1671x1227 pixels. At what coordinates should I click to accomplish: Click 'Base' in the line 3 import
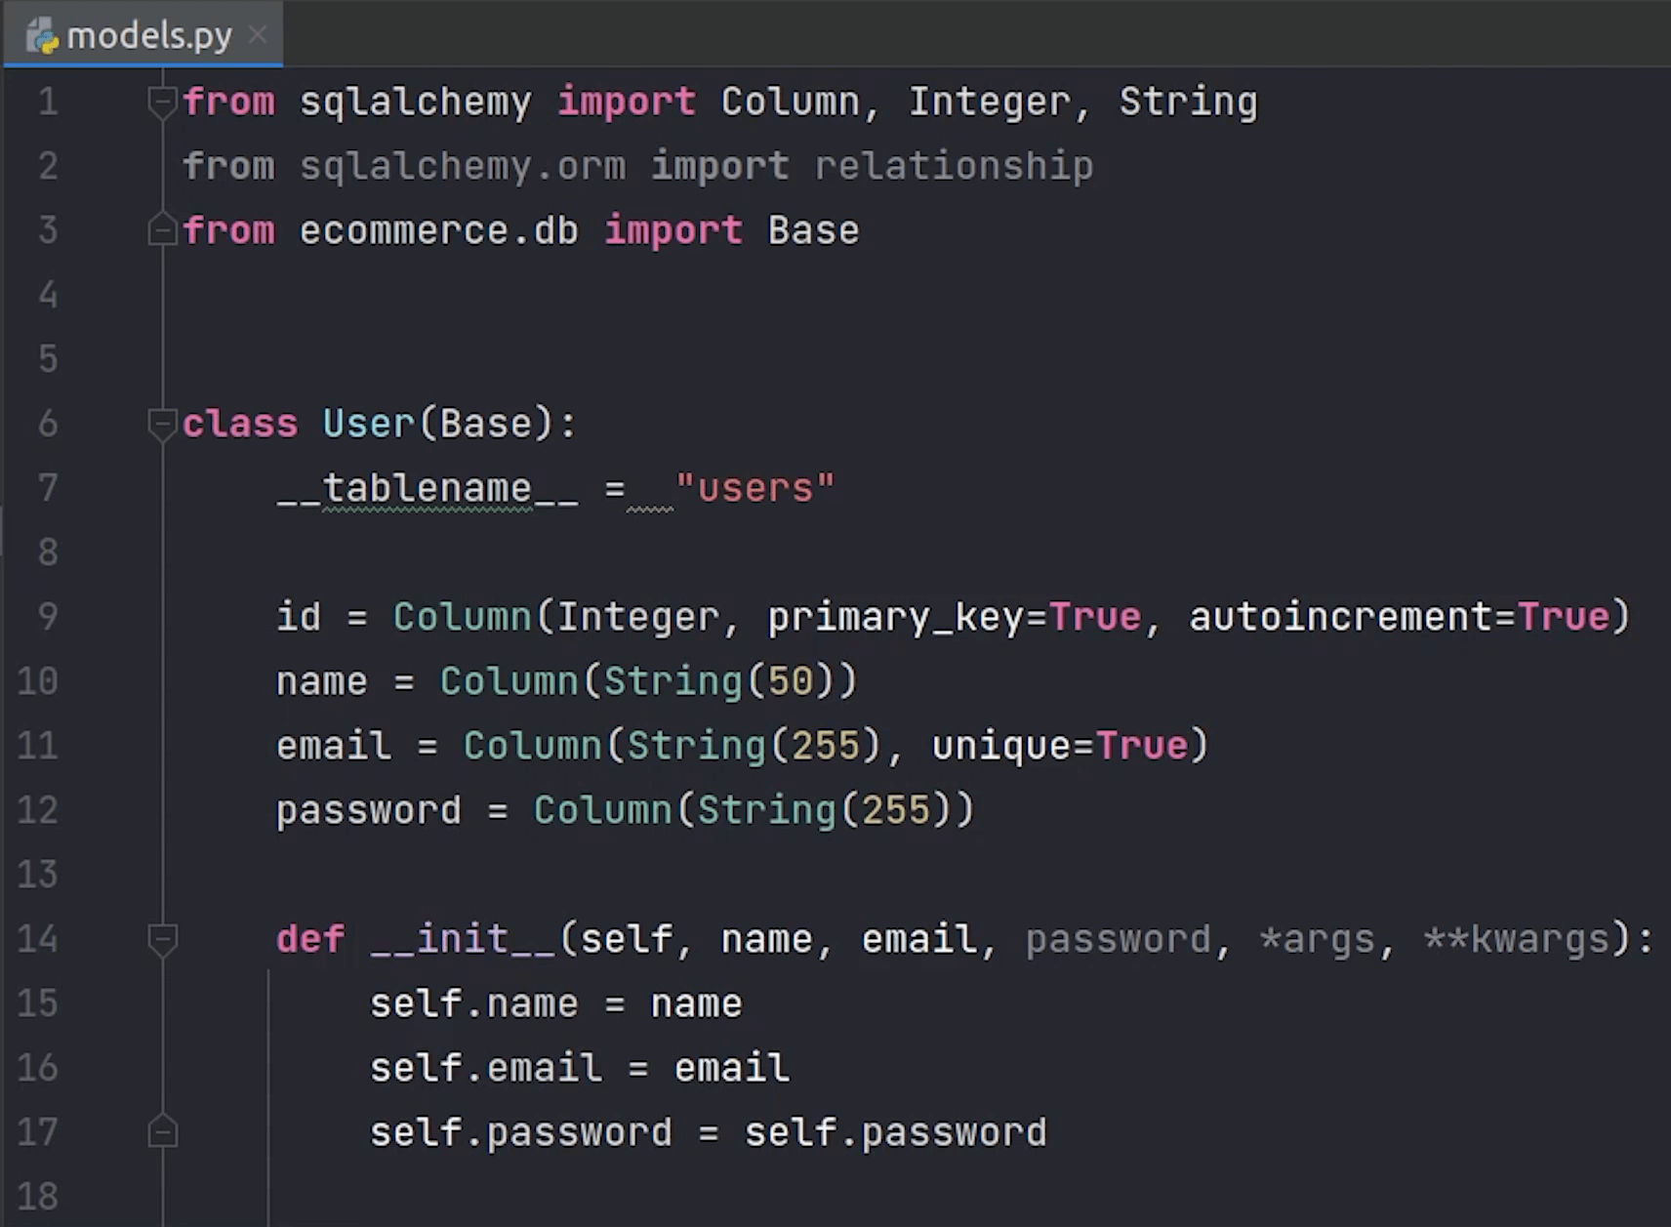[813, 230]
